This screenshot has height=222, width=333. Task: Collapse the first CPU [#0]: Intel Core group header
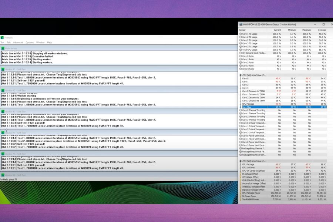click(283, 75)
